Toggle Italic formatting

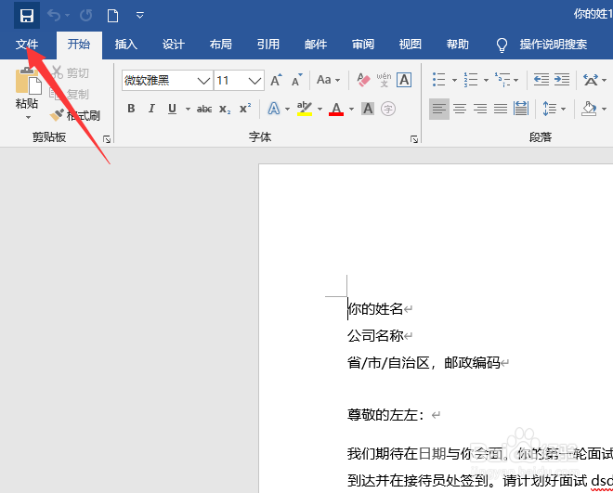(151, 109)
